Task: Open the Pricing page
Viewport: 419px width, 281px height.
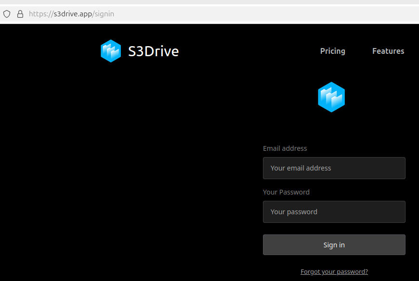Action: (333, 51)
